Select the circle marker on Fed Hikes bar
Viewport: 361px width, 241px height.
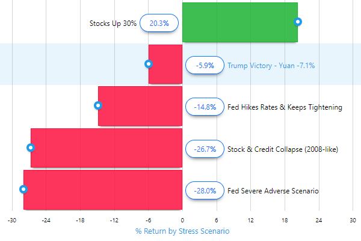point(98,106)
